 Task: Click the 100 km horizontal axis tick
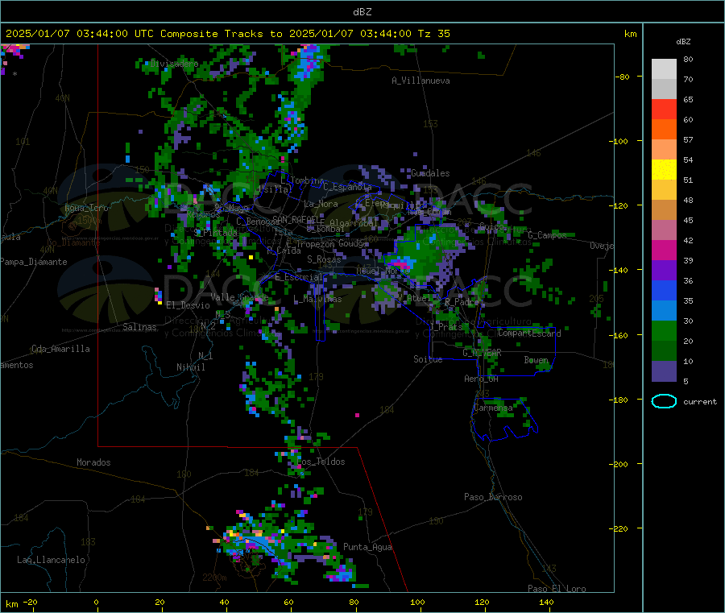(417, 602)
